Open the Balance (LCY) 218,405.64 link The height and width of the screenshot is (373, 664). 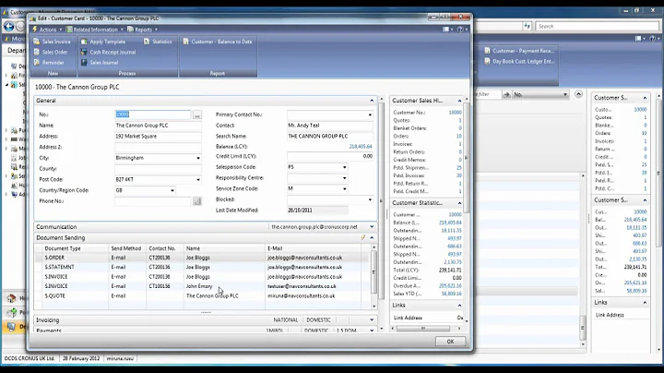361,147
